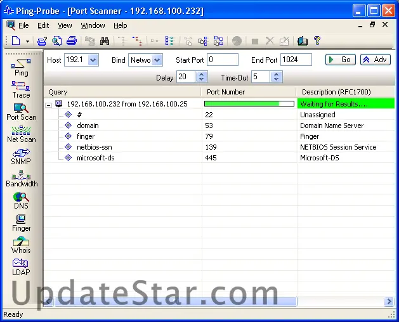Click the Time-Out spinner arrows
The height and width of the screenshot is (322, 399).
tap(277, 77)
